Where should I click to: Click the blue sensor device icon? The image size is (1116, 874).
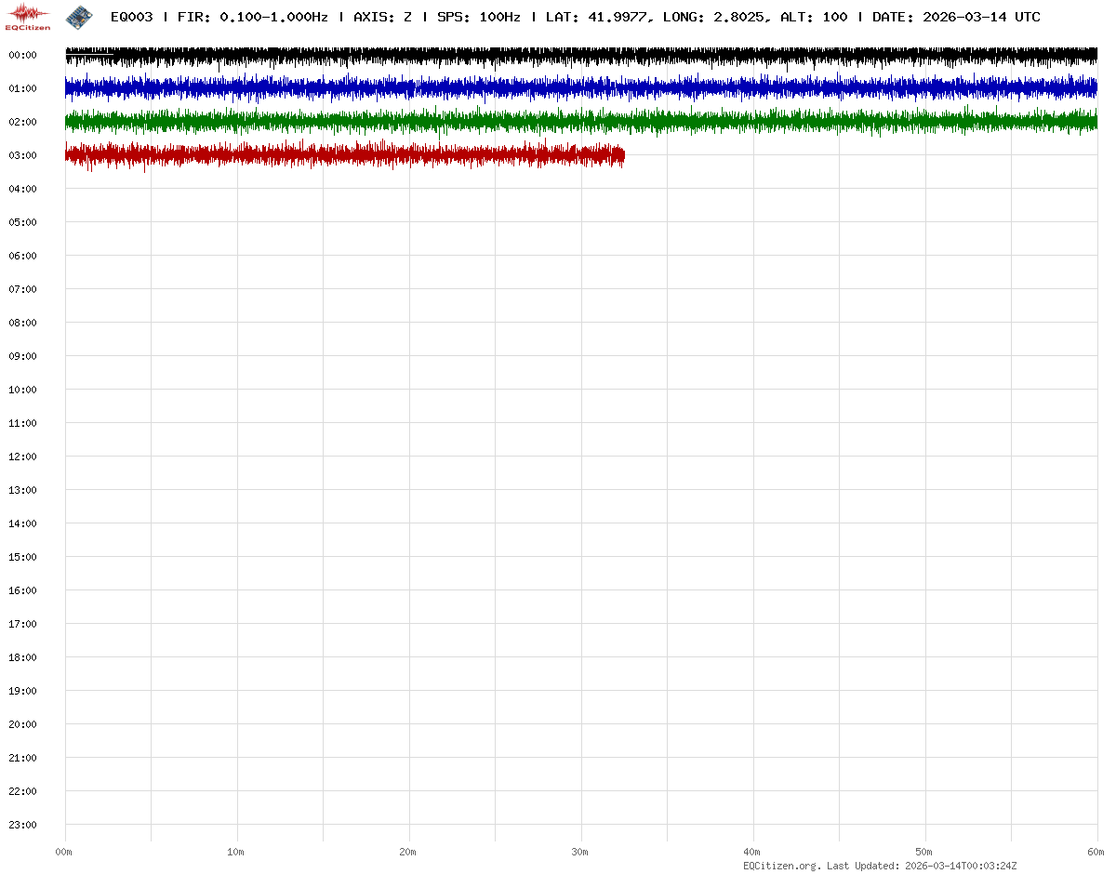click(x=79, y=16)
